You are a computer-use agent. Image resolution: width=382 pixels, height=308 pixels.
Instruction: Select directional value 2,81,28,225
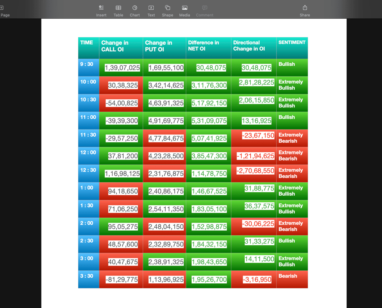257,82
